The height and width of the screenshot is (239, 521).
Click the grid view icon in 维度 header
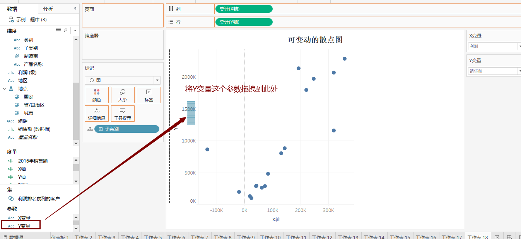pos(58,30)
